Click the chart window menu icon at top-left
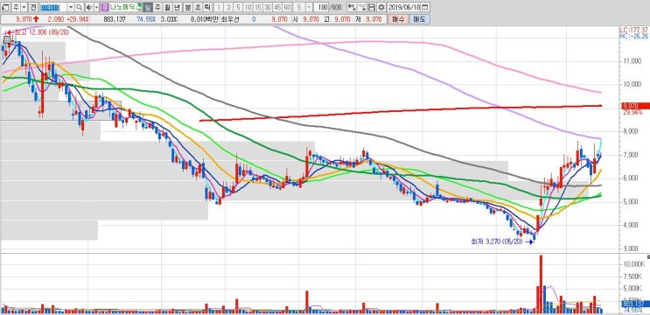This screenshot has width=650, height=315. (5, 8)
